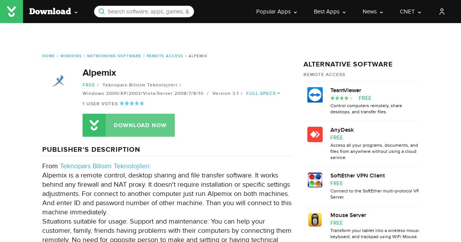The image size is (461, 242).
Task: Click the REMOTE ACCESS sidebar subheading
Action: coord(324,75)
